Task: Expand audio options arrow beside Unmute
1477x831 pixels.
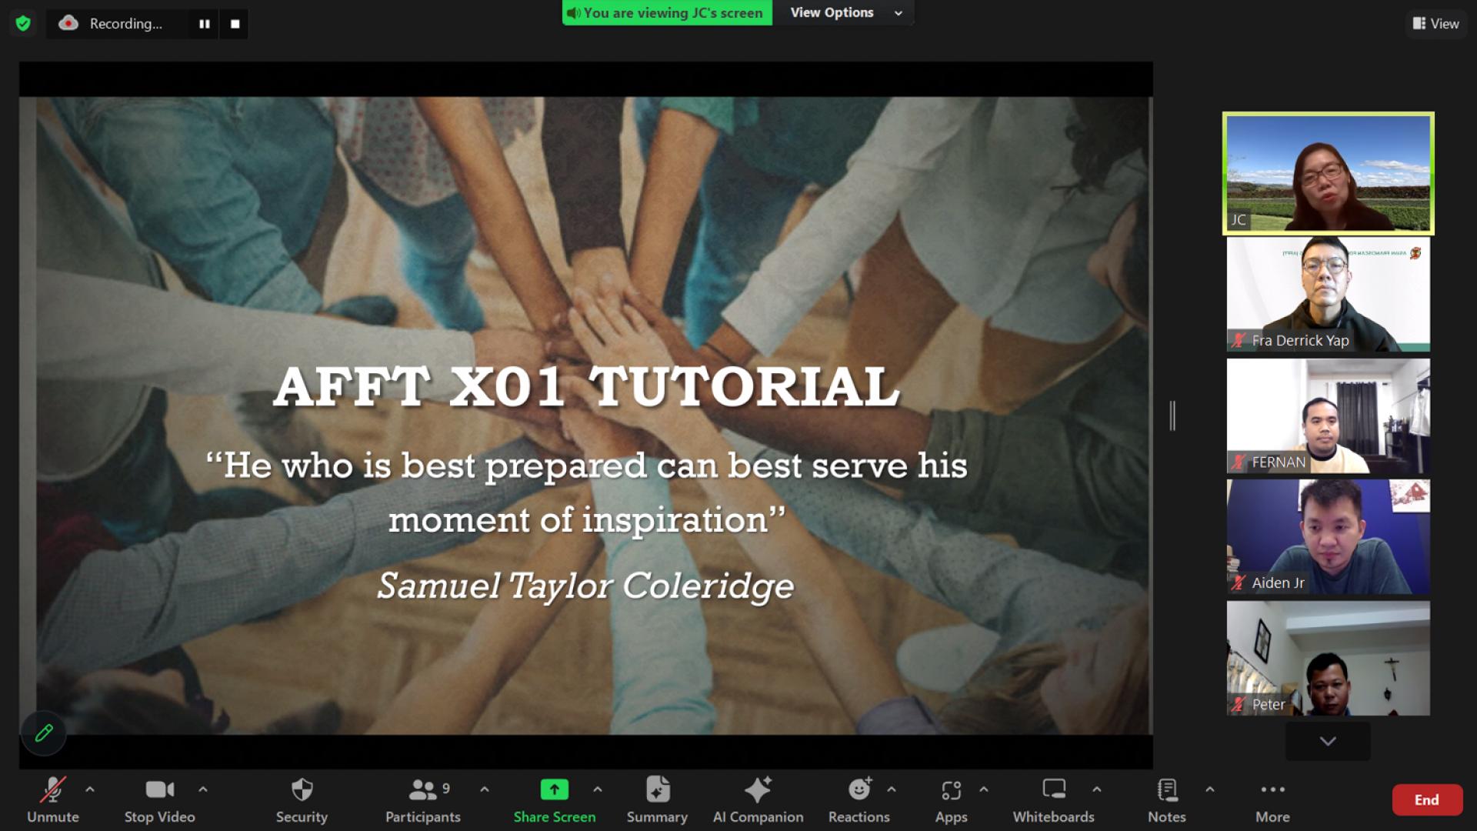Action: click(x=90, y=789)
